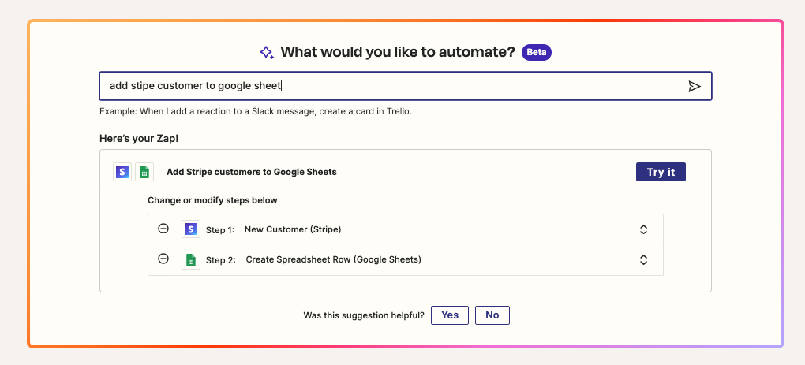Answer No to the suggestion helpful question
Image resolution: width=805 pixels, height=365 pixels.
tap(492, 315)
